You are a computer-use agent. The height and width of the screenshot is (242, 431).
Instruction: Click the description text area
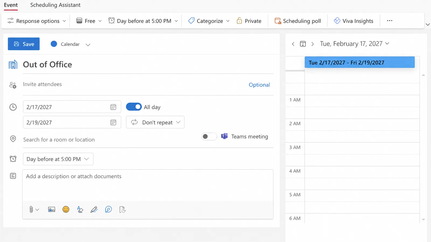click(148, 185)
